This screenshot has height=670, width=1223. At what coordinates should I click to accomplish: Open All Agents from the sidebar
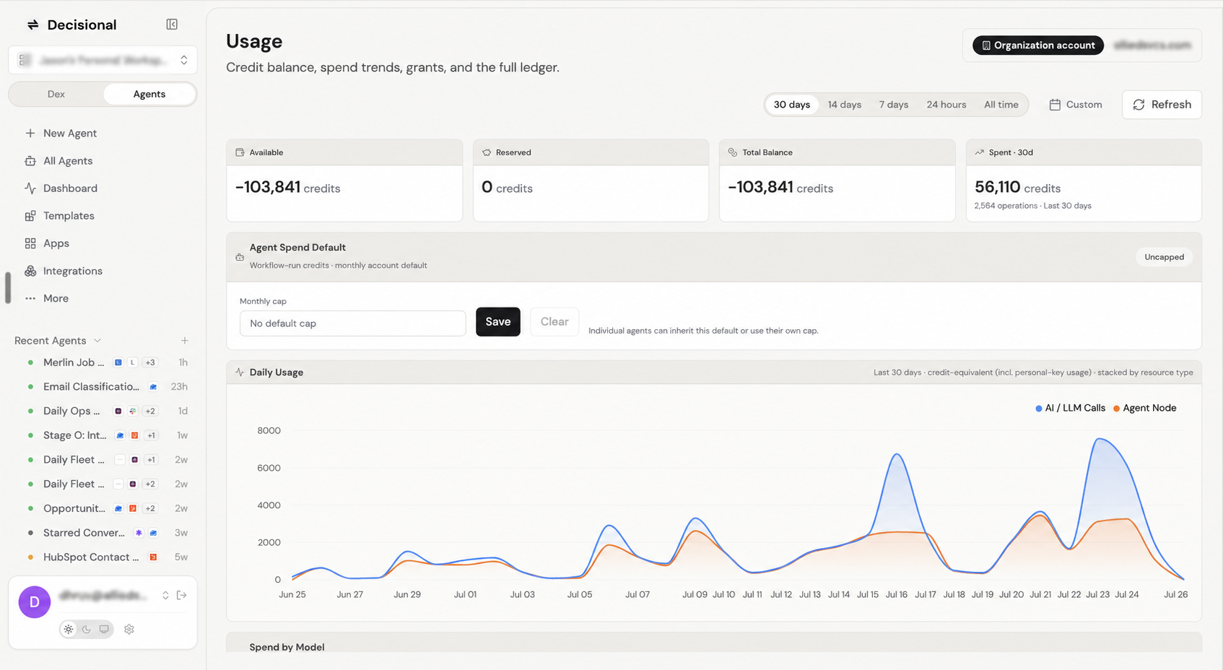click(x=68, y=161)
